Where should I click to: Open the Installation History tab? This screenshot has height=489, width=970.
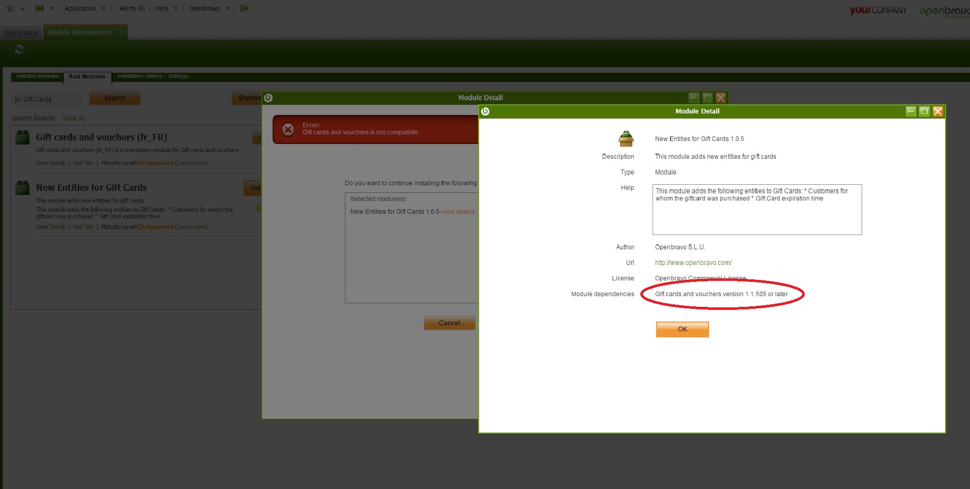pyautogui.click(x=139, y=76)
